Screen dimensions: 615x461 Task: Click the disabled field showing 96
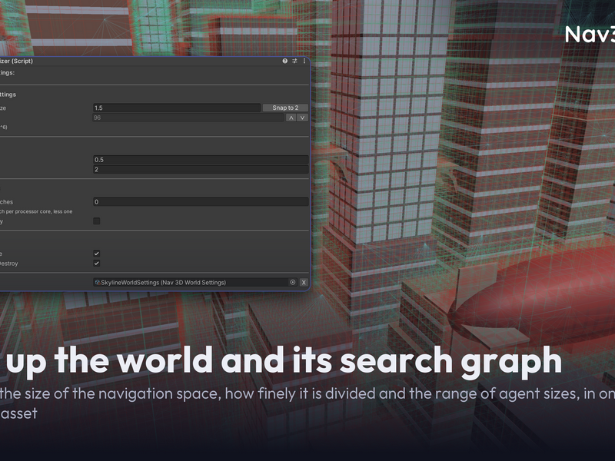point(188,118)
